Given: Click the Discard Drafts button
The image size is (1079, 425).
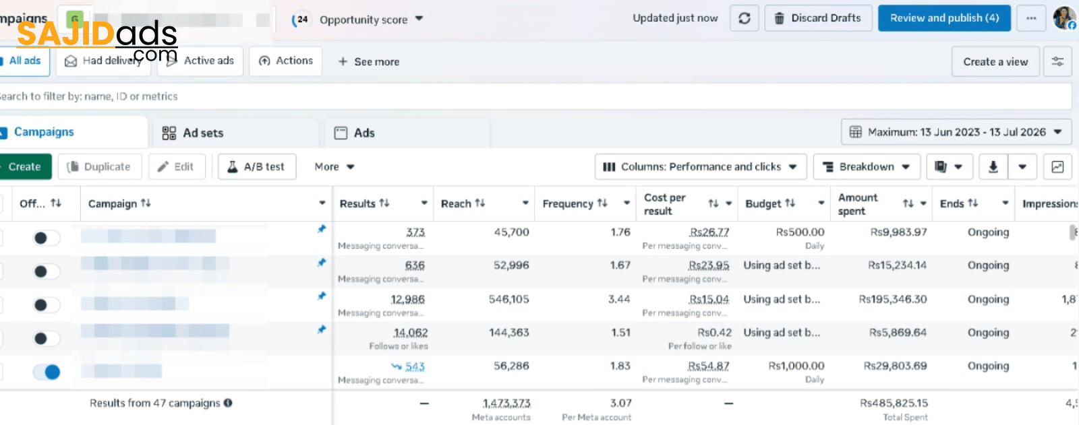Looking at the screenshot, I should click(x=818, y=18).
